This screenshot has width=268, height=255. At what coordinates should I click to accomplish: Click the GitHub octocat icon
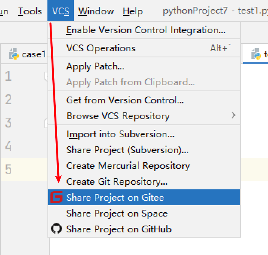[56, 229]
